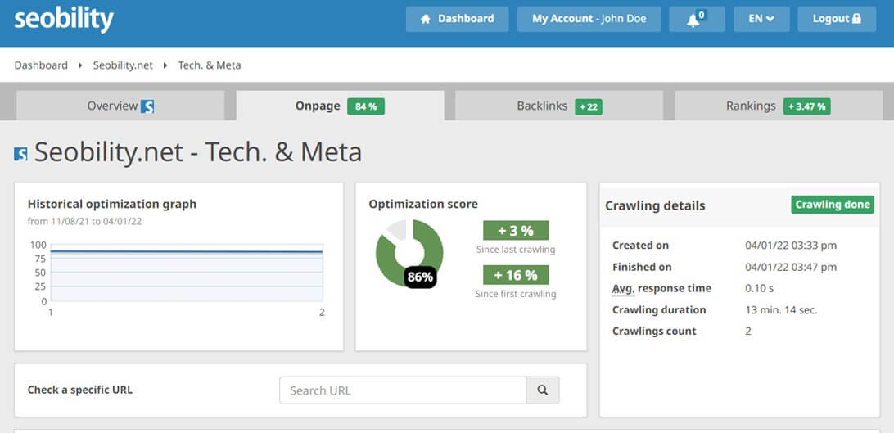Click the + 3 % since last crawling badge

(x=516, y=231)
